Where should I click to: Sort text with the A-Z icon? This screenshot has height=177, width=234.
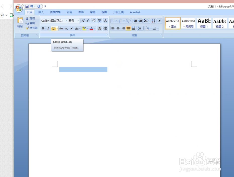[153, 21]
